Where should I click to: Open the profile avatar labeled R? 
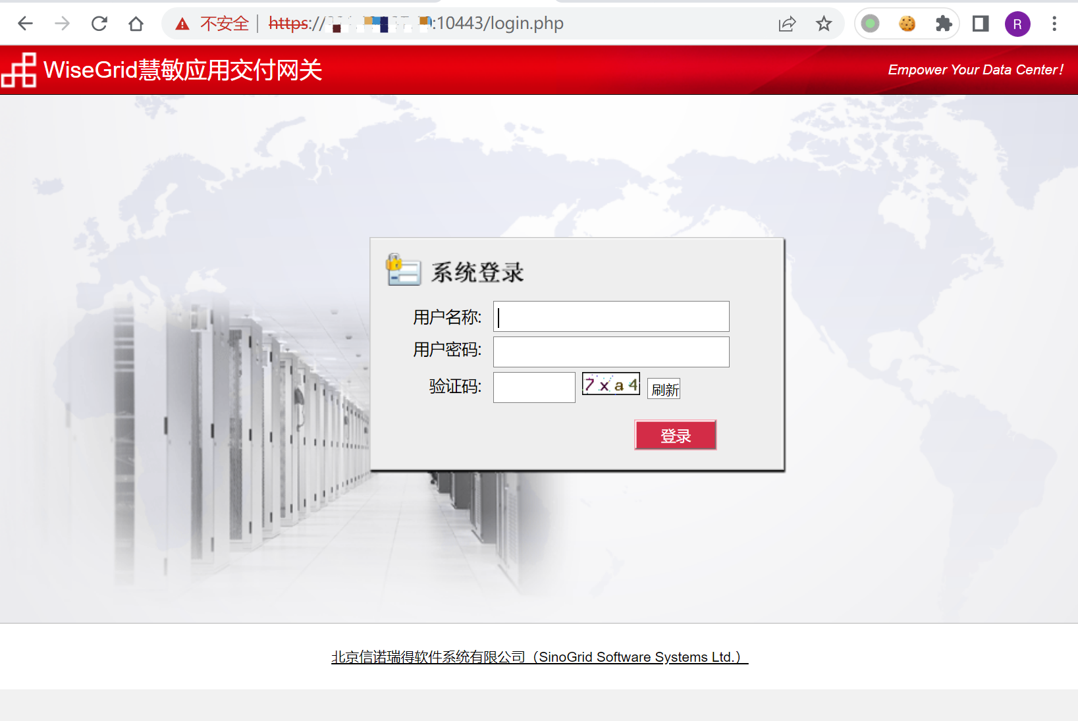coord(1017,24)
